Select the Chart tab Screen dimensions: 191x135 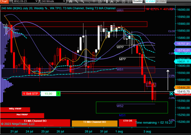pos(4,1)
